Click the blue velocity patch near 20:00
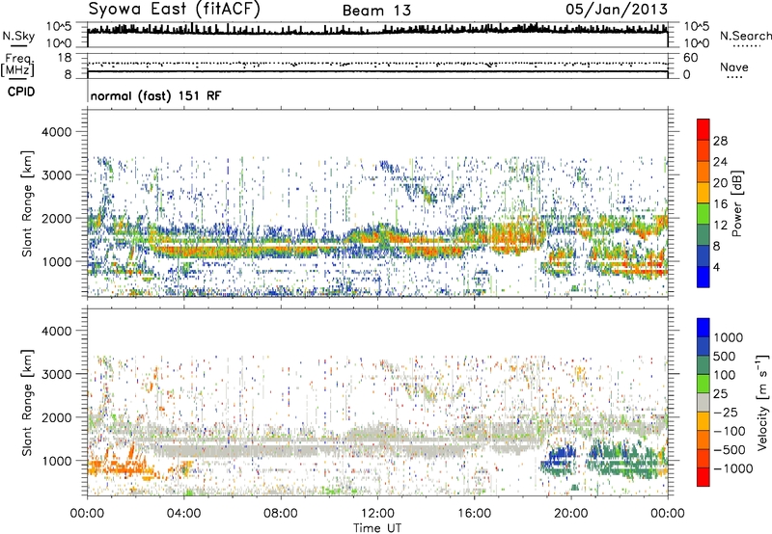Viewport: 772px width, 534px height. click(x=560, y=455)
